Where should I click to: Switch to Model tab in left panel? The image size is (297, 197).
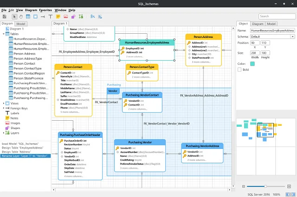(20, 24)
